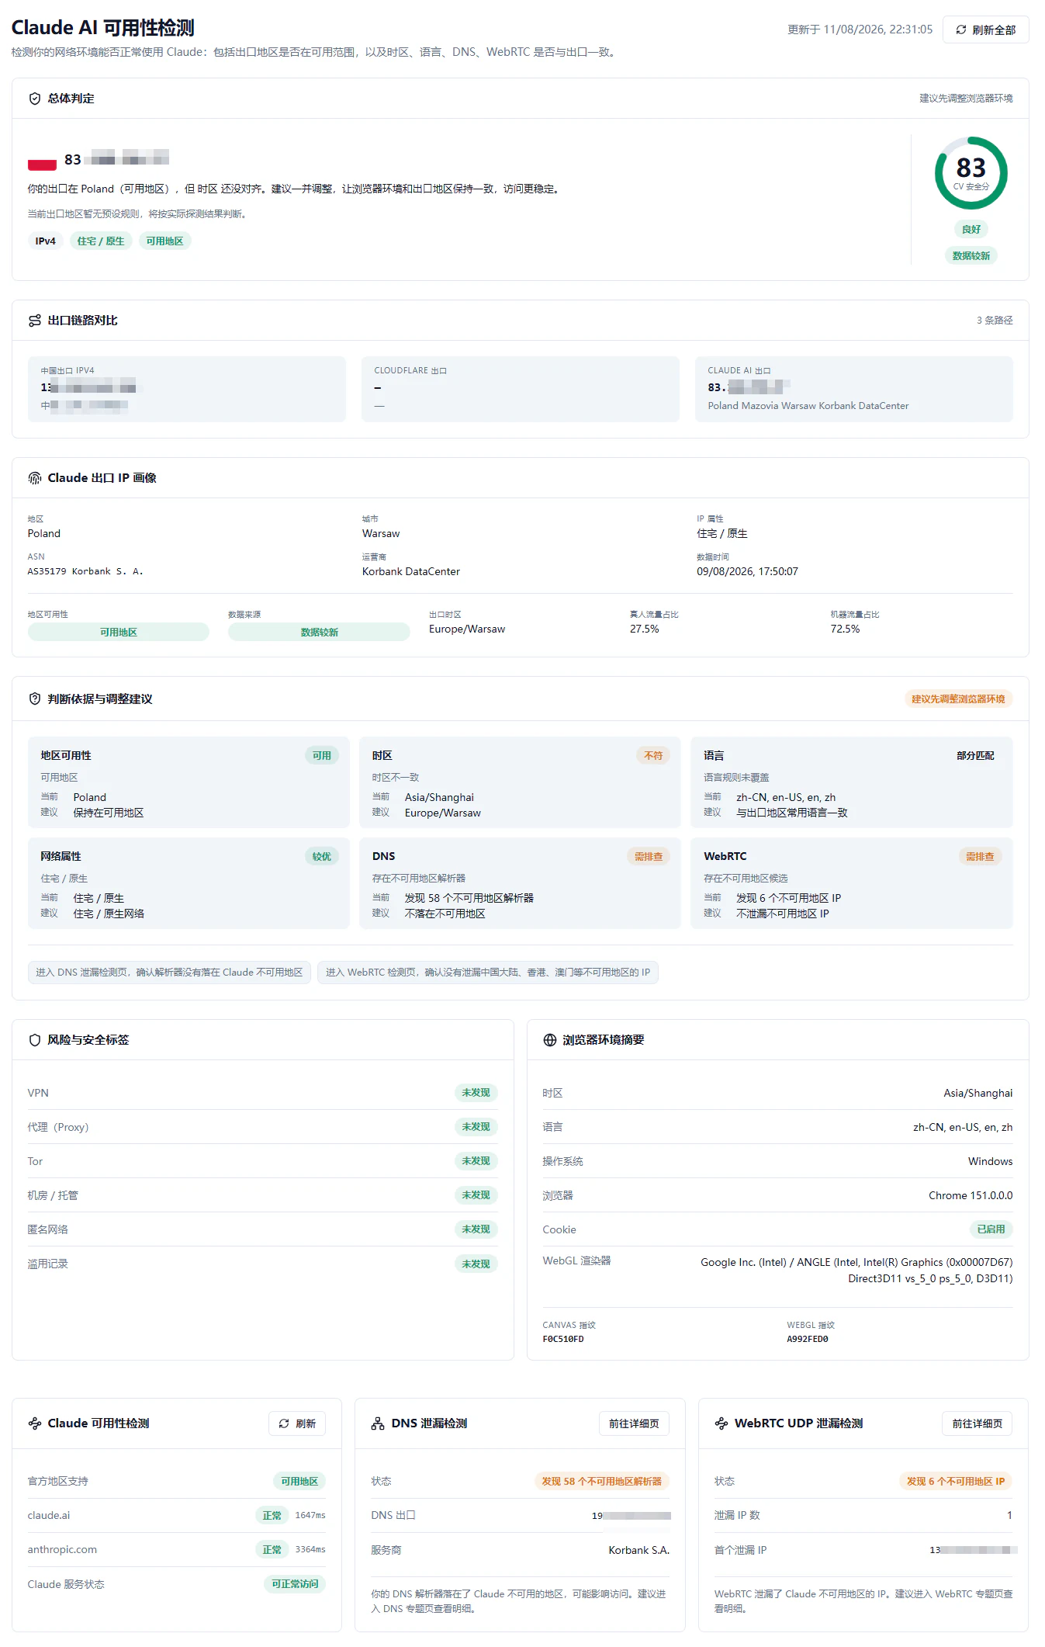This screenshot has width=1045, height=1647.
Task: Click the orange 建议先调整浏览器环境 badge
Action: pyautogui.click(x=958, y=699)
